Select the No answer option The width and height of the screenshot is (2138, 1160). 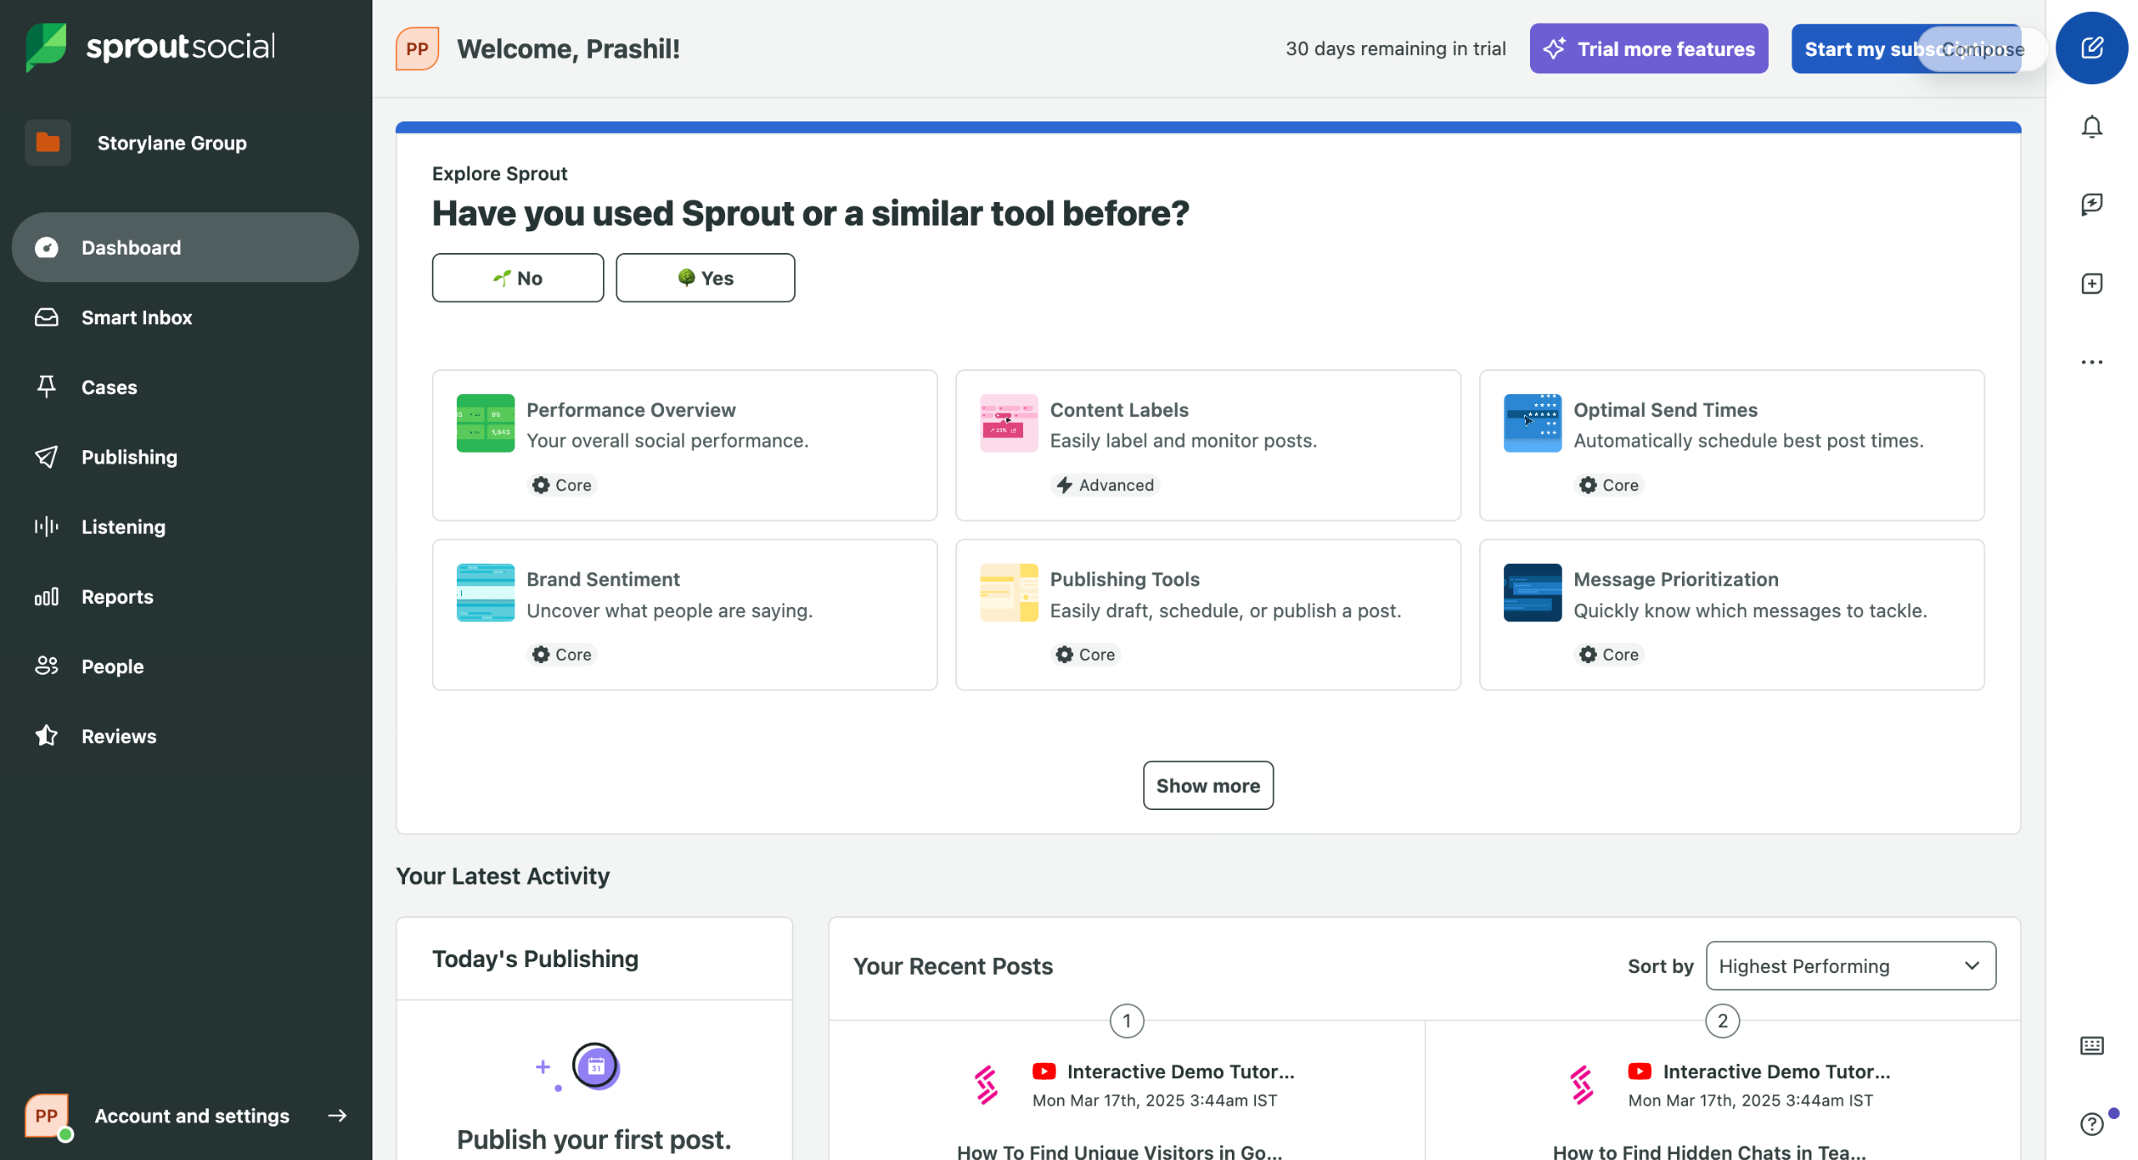(517, 278)
